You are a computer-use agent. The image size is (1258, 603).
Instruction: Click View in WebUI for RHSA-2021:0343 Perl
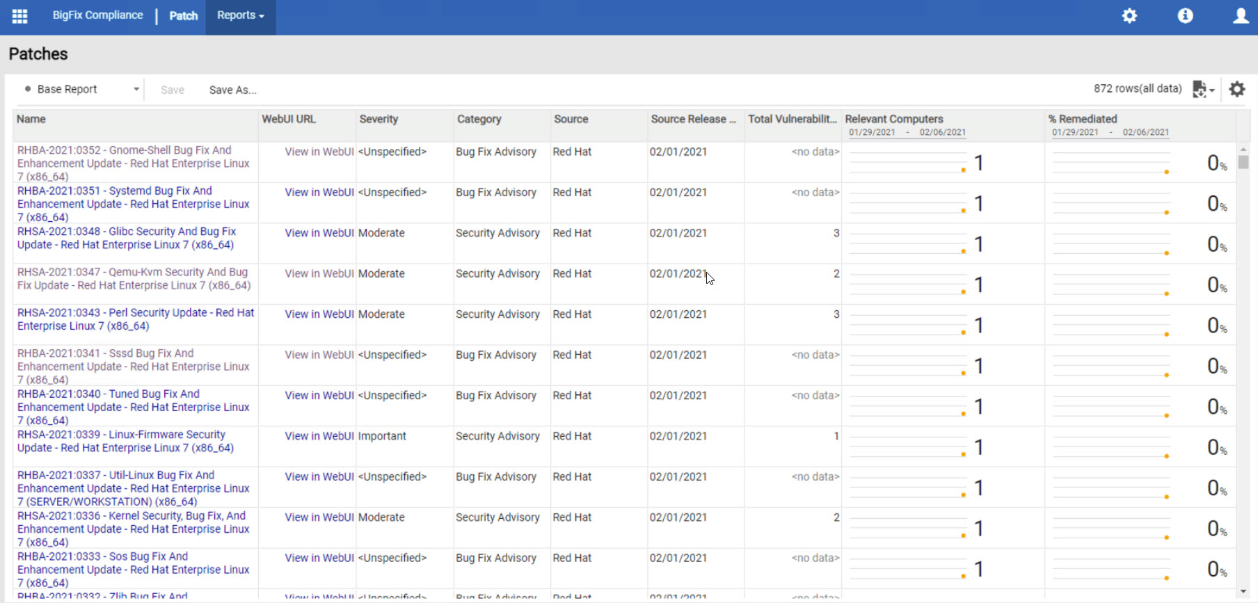click(x=319, y=314)
